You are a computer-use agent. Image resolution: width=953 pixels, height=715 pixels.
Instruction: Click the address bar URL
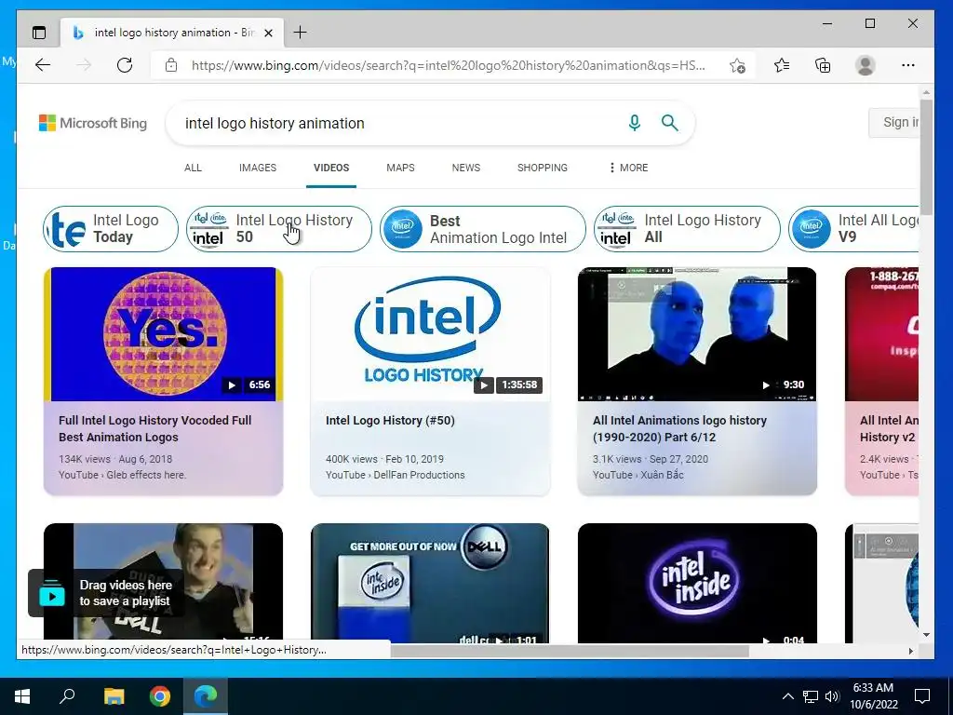point(449,65)
